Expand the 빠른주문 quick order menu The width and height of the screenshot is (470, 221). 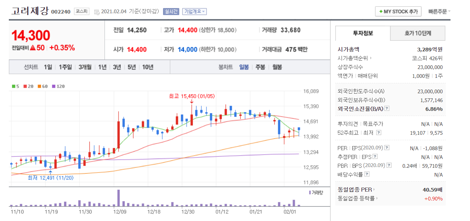point(439,11)
